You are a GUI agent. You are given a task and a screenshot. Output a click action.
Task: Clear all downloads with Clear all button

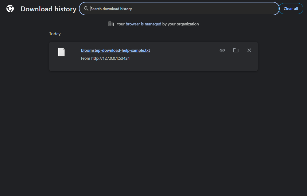(291, 9)
